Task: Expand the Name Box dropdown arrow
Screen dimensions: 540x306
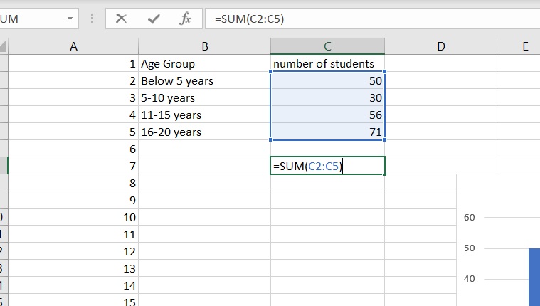Action: click(x=70, y=19)
